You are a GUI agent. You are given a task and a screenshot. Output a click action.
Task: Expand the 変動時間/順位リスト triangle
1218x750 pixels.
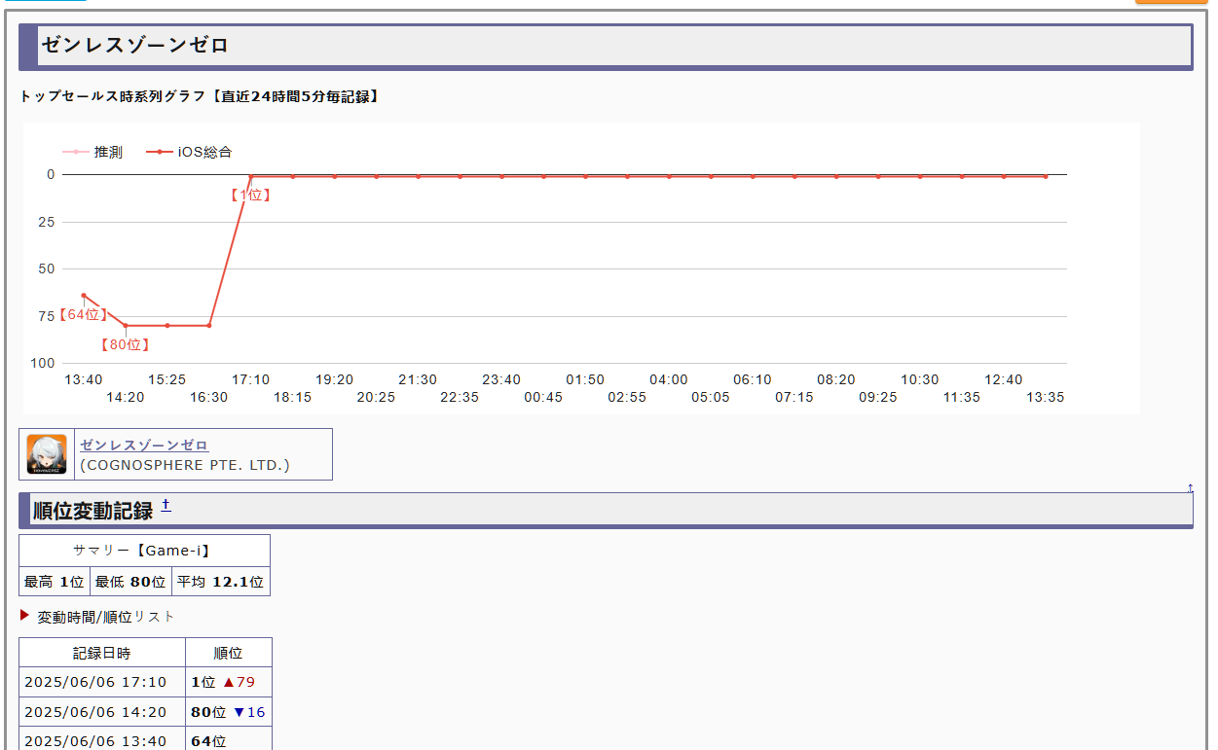(x=25, y=616)
